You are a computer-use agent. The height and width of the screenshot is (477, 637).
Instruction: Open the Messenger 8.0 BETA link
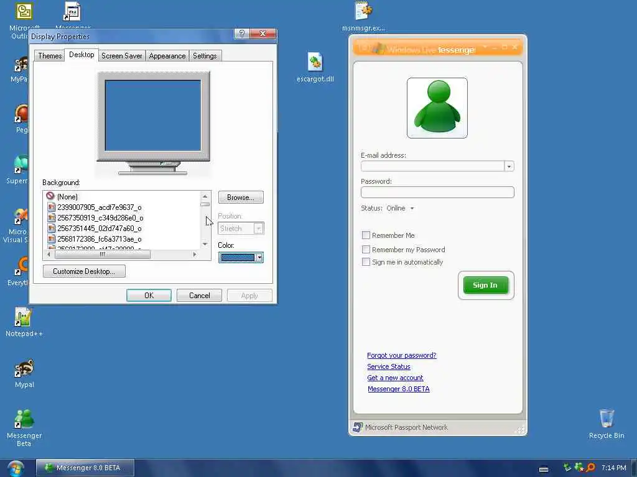click(x=399, y=389)
